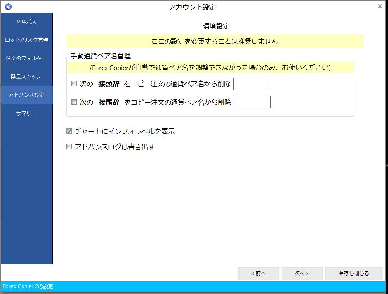The image size is (388, 294).
Task: Enable the 接頭辞 prefix removal checkbox
Action: coord(74,83)
